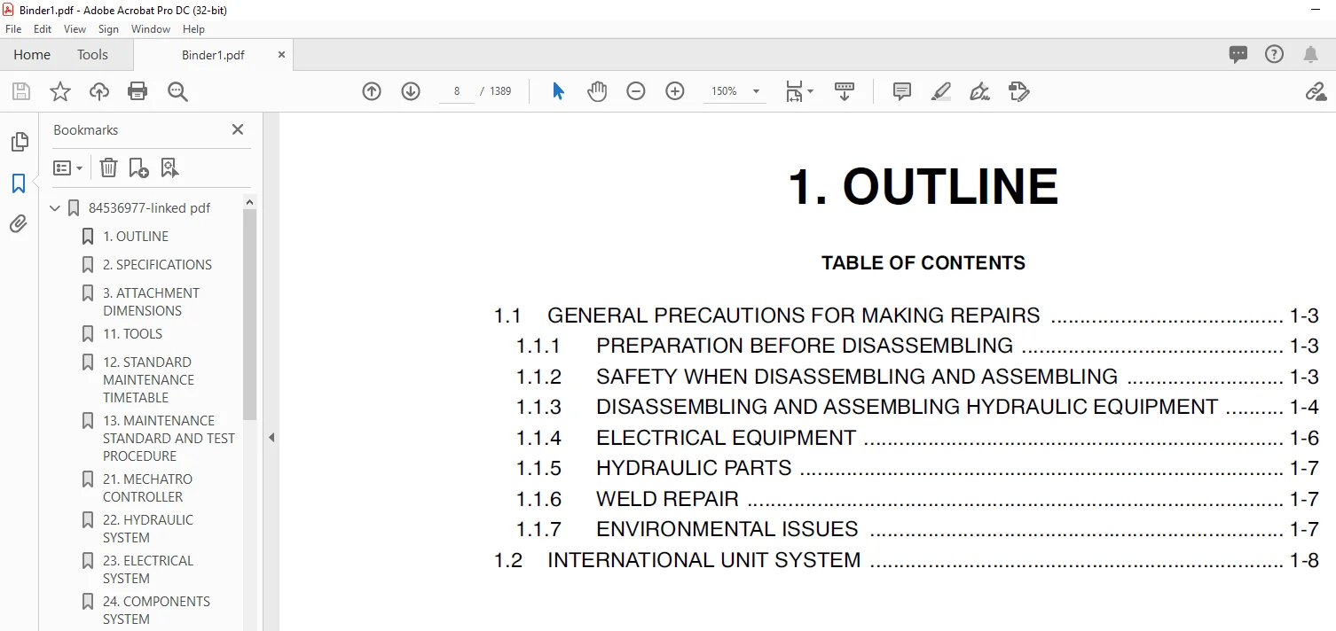Activate the Hand pan tool

[597, 91]
